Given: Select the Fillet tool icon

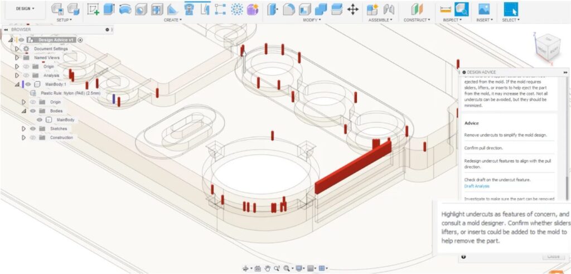Looking at the screenshot, I should click(289, 9).
